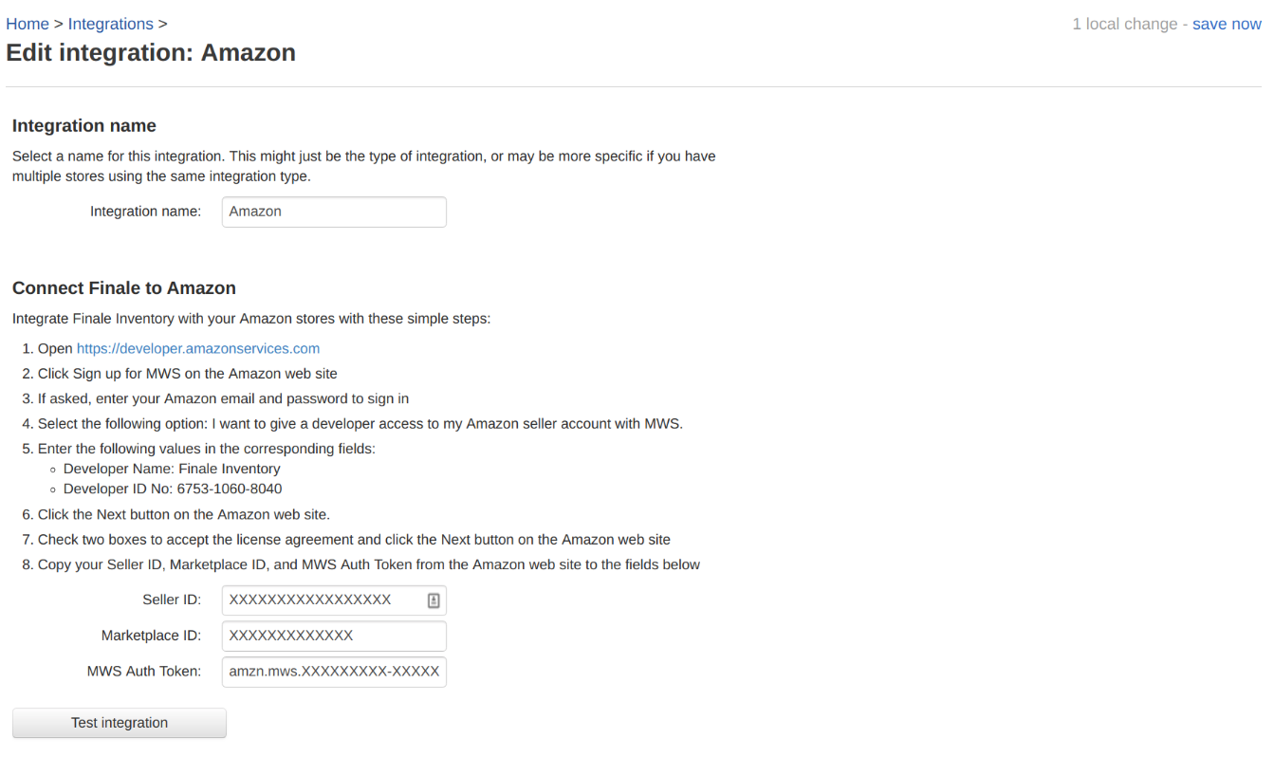Screen dimensions: 1274x757
Task: Click the 'Edit integration: Amazon' heading
Action: coord(151,53)
